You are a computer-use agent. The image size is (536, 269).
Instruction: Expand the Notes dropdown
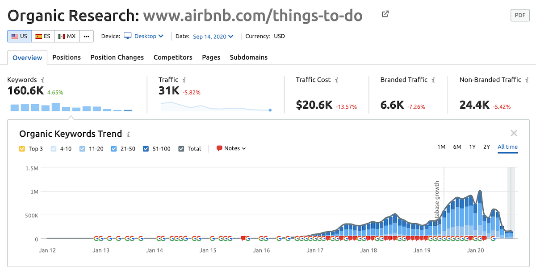click(231, 148)
